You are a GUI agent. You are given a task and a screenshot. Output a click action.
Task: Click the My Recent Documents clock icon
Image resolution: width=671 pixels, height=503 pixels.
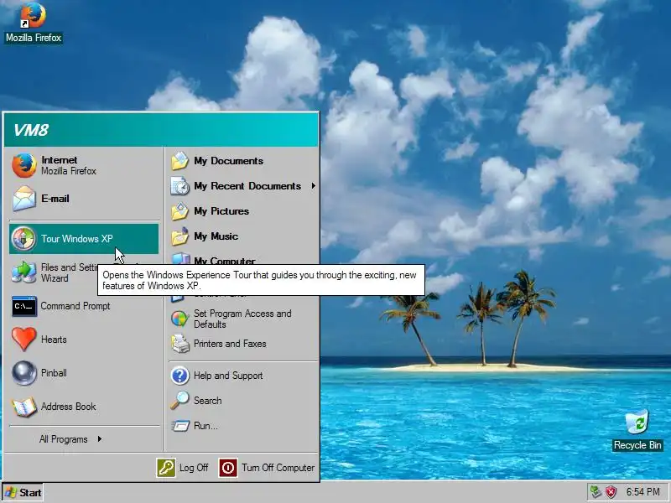coord(179,186)
